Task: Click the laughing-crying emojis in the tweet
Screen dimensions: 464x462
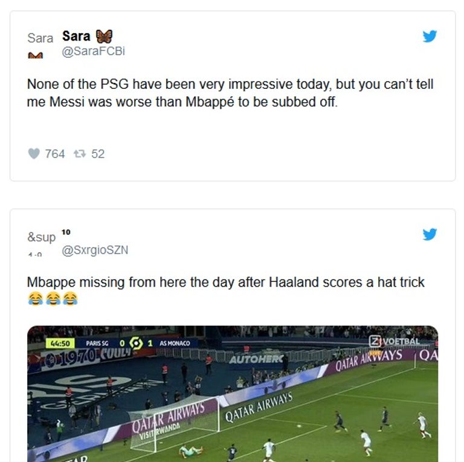Action: click(x=53, y=299)
